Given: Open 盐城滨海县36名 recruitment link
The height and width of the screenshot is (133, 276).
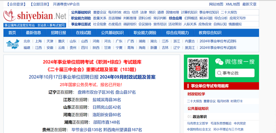Looking at the screenshot, I should click(x=107, y=100).
